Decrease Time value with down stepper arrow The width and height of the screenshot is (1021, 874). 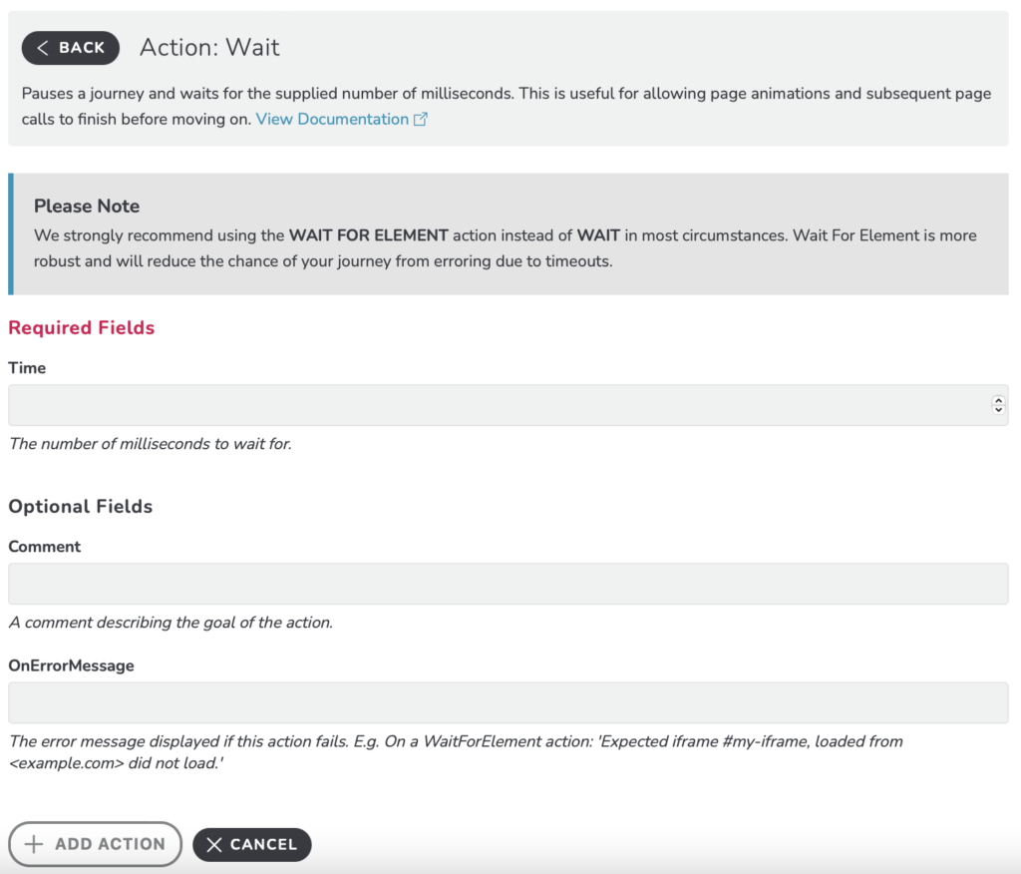tap(998, 409)
